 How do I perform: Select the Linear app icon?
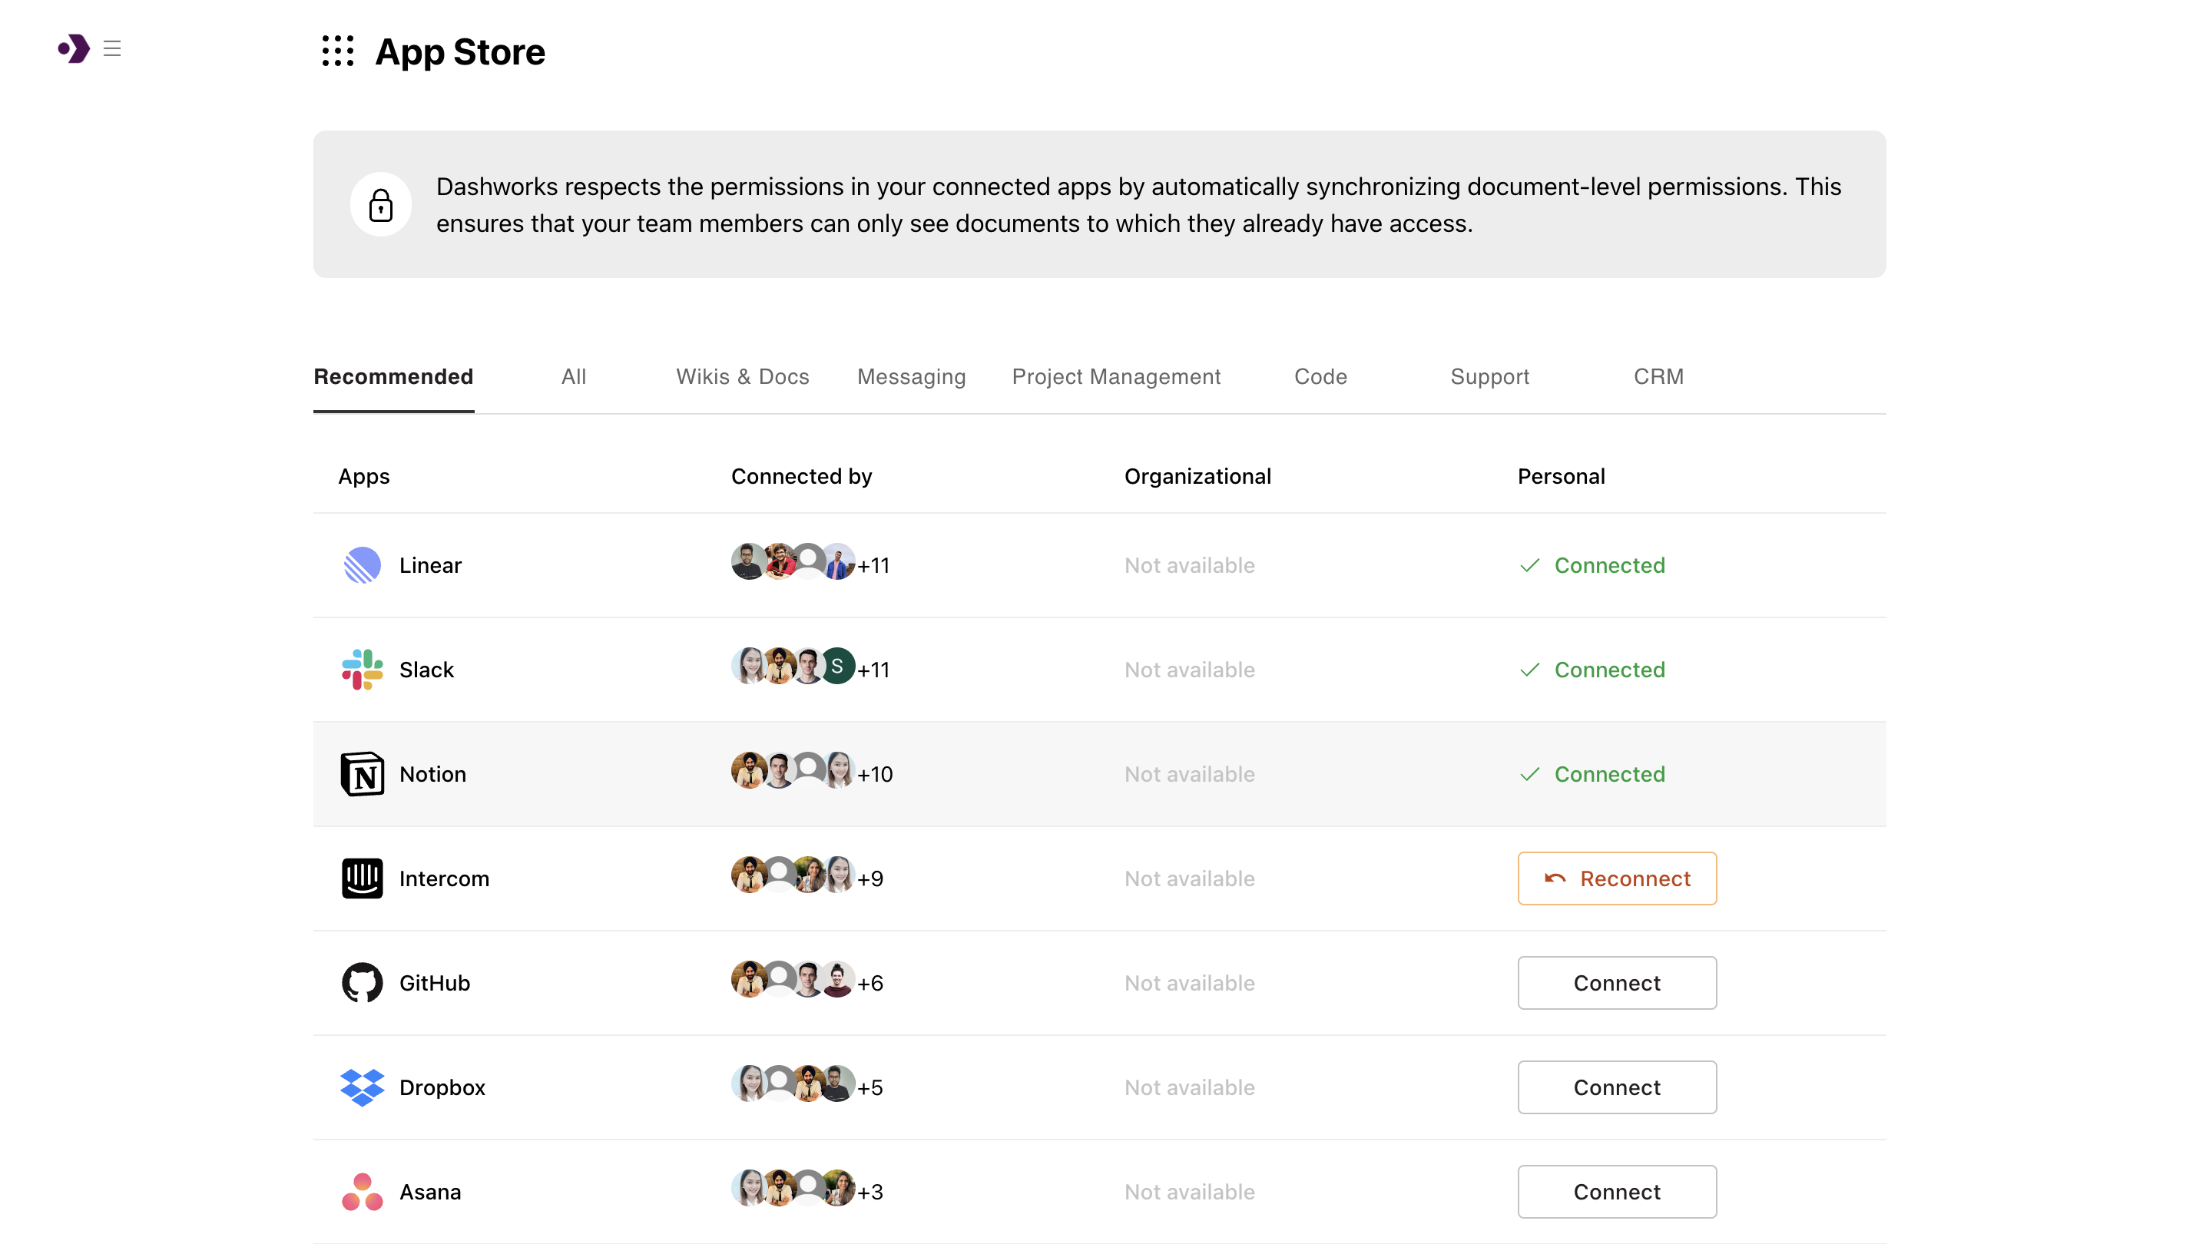(361, 565)
